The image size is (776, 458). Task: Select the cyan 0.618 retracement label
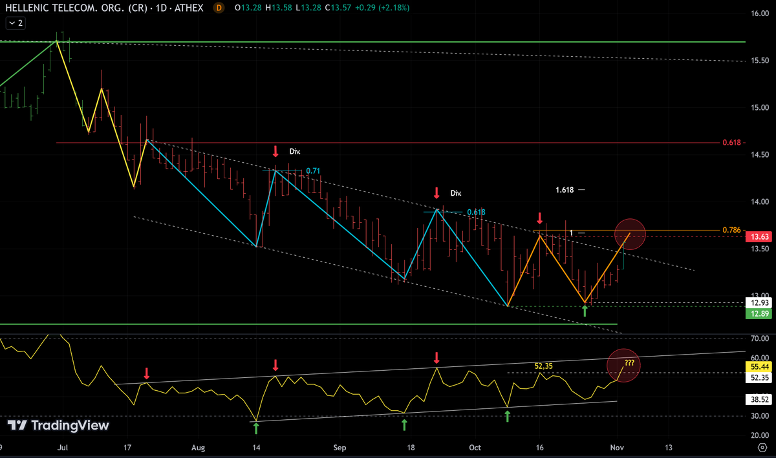(476, 212)
